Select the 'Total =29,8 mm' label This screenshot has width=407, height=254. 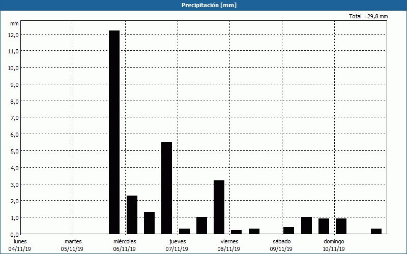pyautogui.click(x=368, y=16)
